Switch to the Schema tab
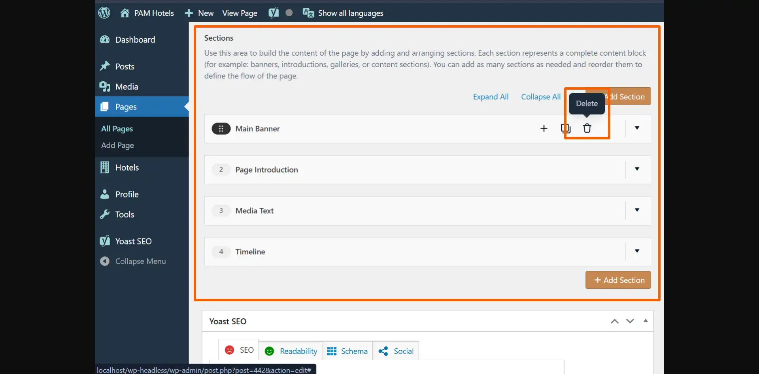The width and height of the screenshot is (759, 374). tap(347, 351)
